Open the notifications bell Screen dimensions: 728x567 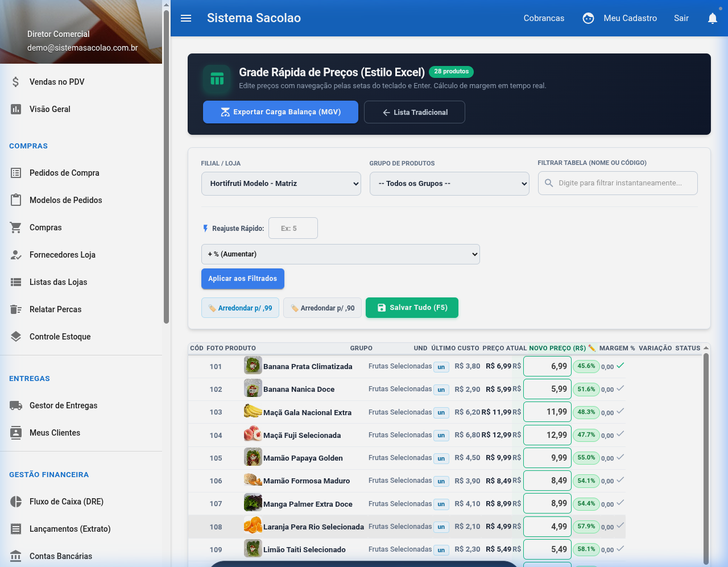click(x=713, y=18)
